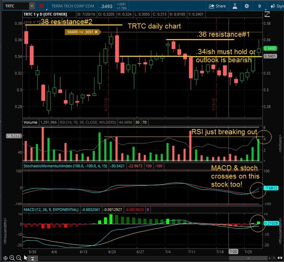Click the scroll right arrow at bottom right

274,258
